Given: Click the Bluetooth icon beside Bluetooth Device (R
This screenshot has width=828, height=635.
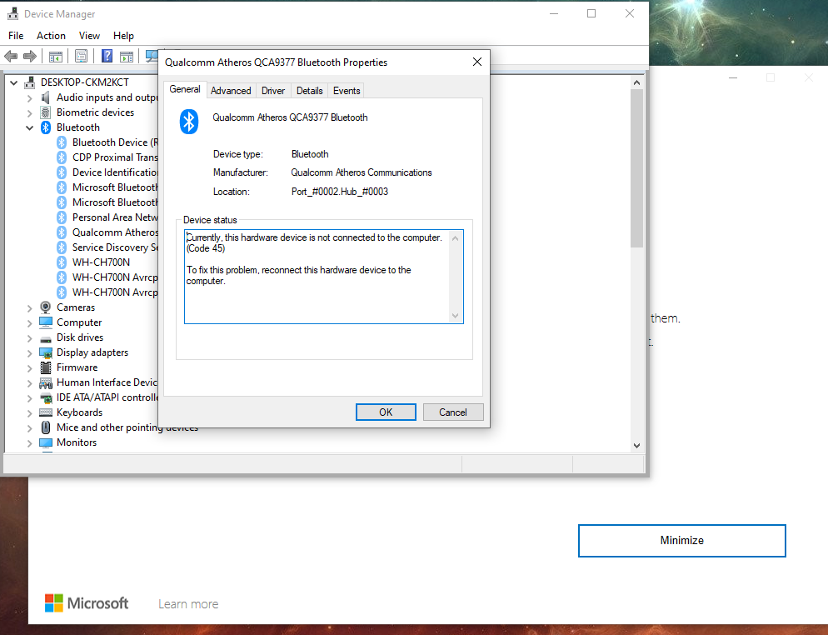Looking at the screenshot, I should tap(62, 142).
